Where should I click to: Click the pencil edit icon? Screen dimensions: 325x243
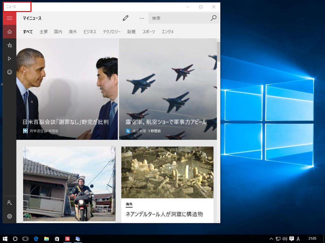click(125, 18)
